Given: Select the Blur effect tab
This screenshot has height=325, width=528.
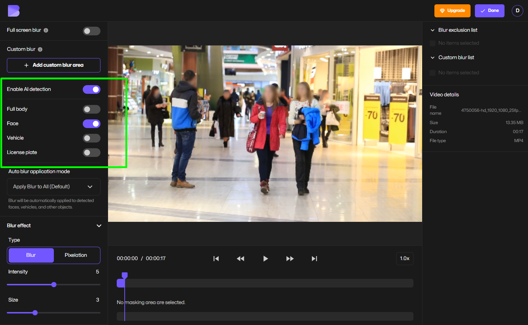Looking at the screenshot, I should tap(31, 255).
